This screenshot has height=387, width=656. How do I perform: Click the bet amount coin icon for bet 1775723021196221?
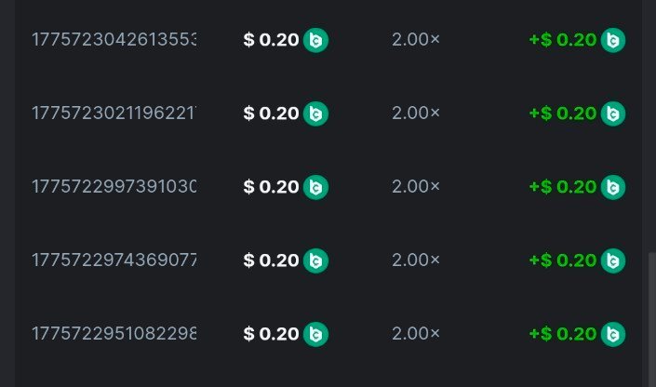pos(315,113)
